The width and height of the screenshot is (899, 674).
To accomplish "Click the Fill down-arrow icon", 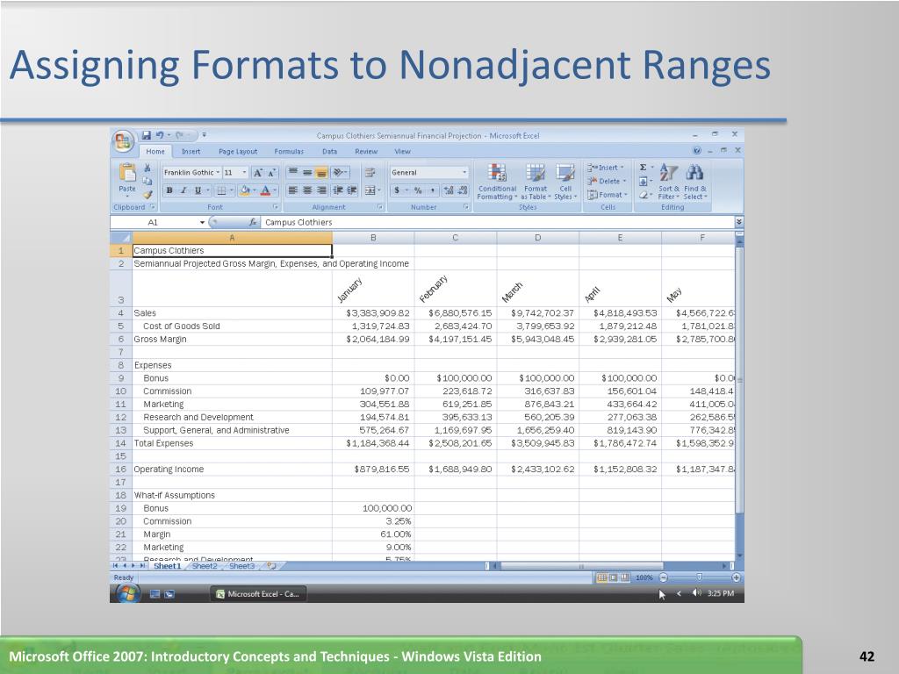I will coord(644,181).
